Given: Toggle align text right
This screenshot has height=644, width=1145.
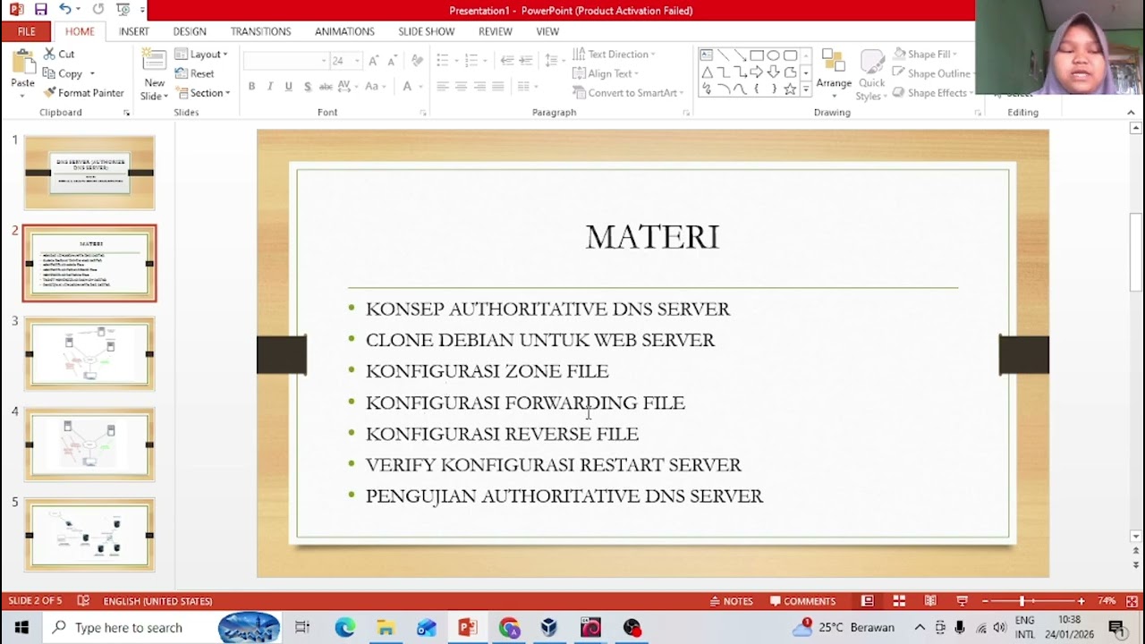Looking at the screenshot, I should coord(479,87).
